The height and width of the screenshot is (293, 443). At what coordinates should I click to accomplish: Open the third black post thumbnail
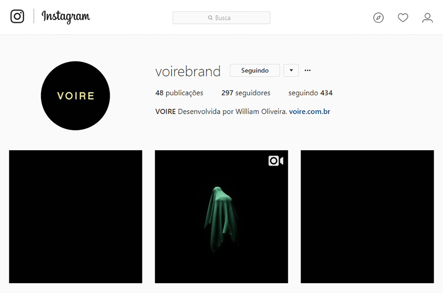point(367,217)
